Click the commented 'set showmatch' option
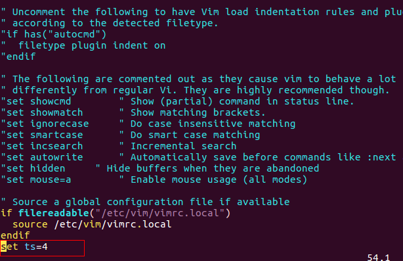 [x=42, y=112]
